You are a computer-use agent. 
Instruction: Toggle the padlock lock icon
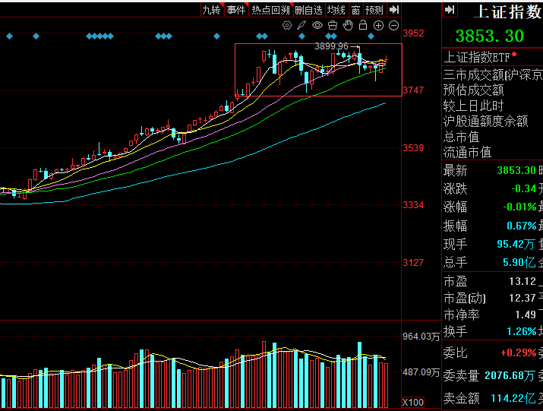click(363, 25)
